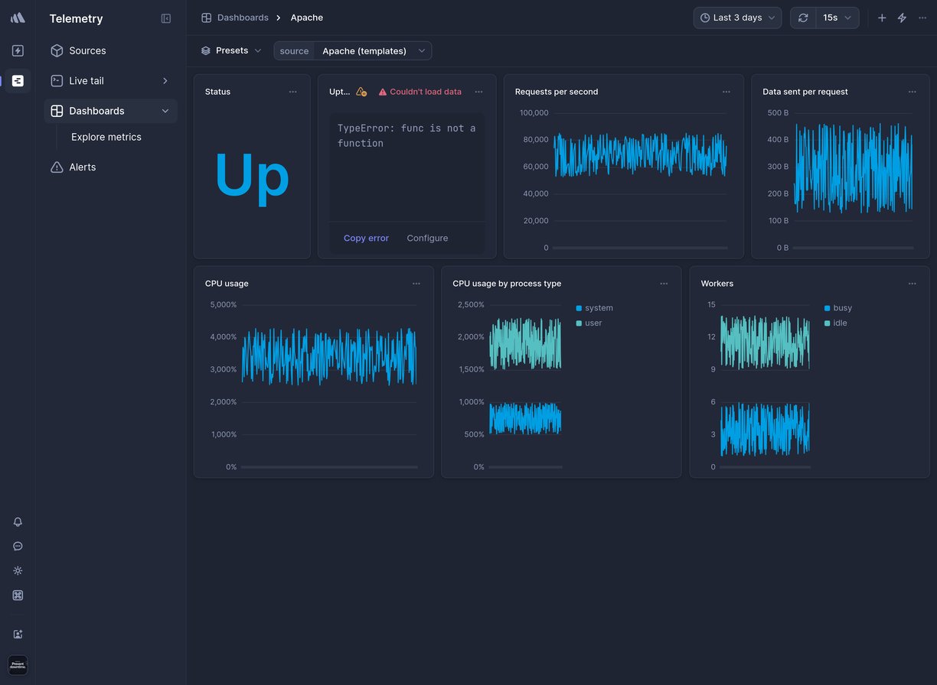Click the refresh icon next to 15s
The image size is (937, 685).
803,18
